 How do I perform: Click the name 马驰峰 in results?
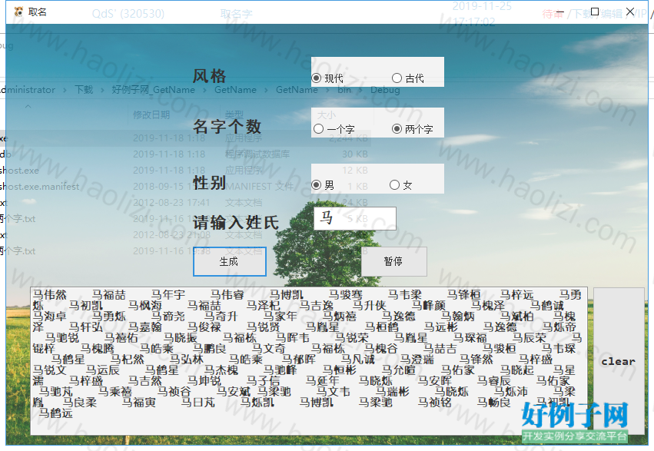[x=281, y=370]
